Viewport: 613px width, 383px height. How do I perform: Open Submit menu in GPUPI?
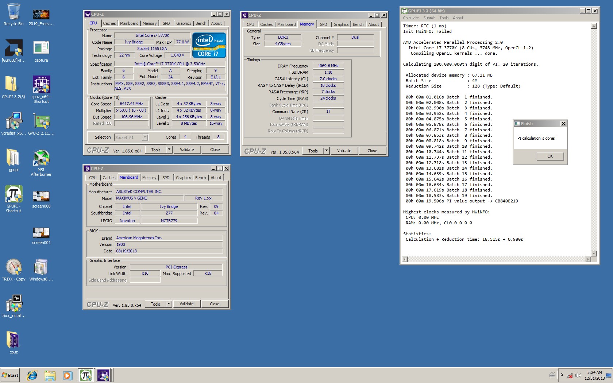[x=429, y=18]
